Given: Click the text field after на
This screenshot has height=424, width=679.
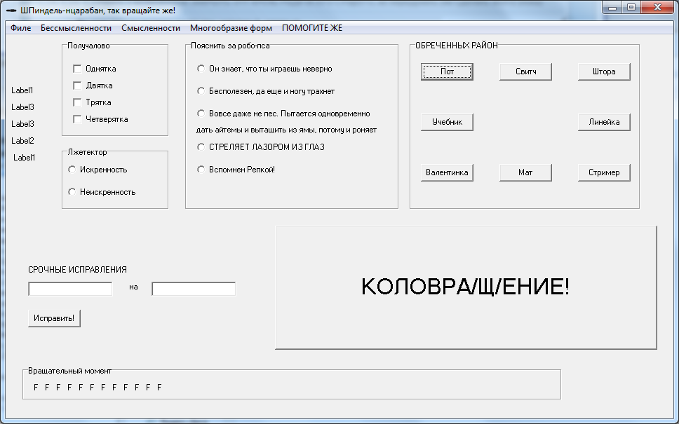Looking at the screenshot, I should click(194, 289).
